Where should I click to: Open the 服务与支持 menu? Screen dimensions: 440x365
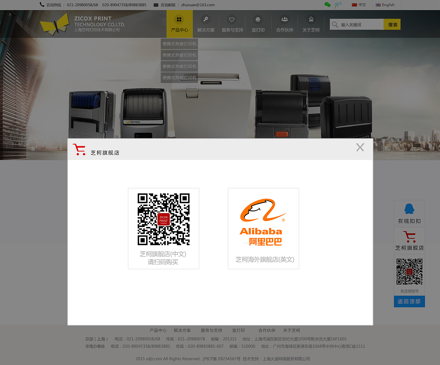(x=232, y=24)
